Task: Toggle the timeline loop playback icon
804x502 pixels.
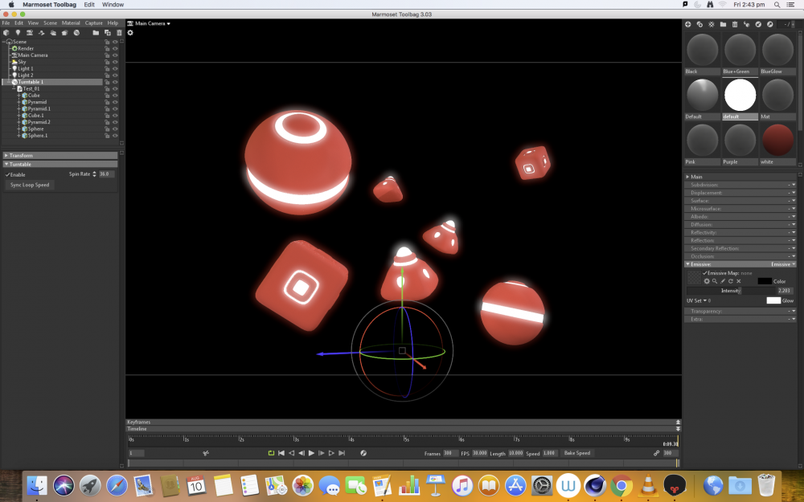Action: 271,453
